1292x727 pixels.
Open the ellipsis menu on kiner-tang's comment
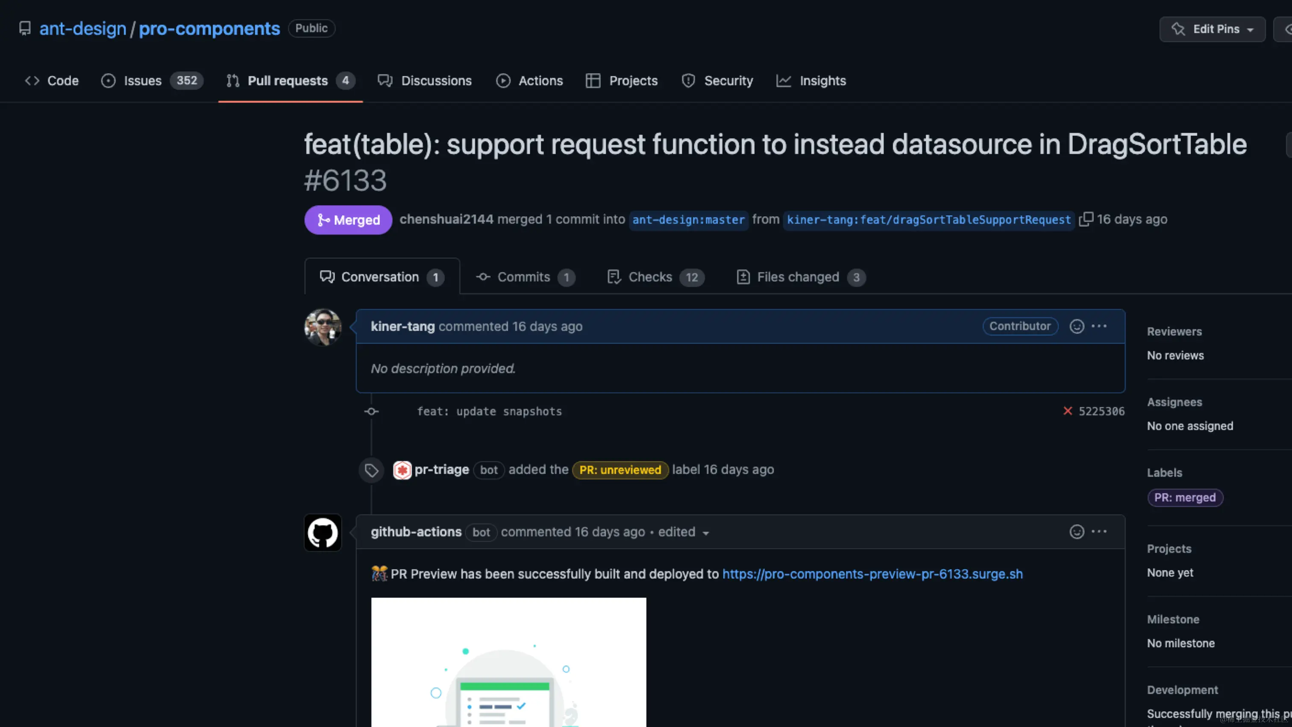tap(1099, 326)
